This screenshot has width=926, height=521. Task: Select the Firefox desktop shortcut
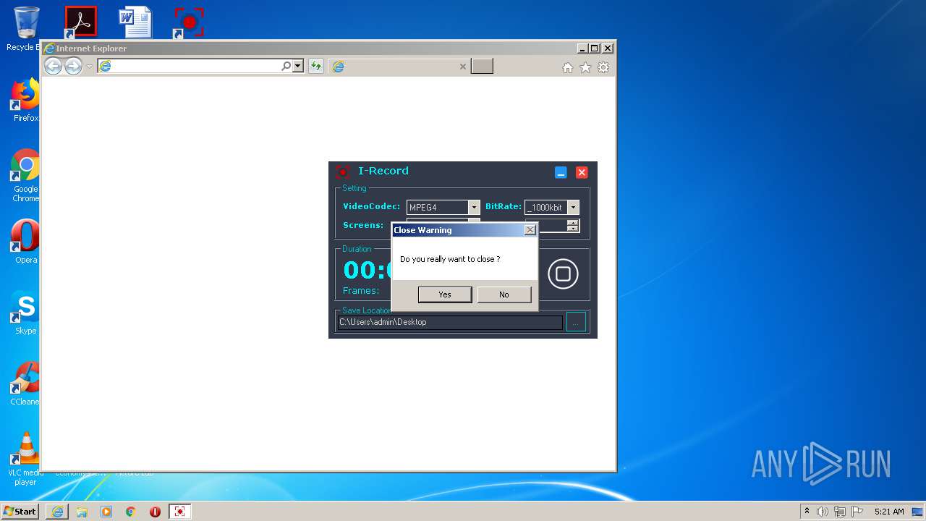click(25, 100)
